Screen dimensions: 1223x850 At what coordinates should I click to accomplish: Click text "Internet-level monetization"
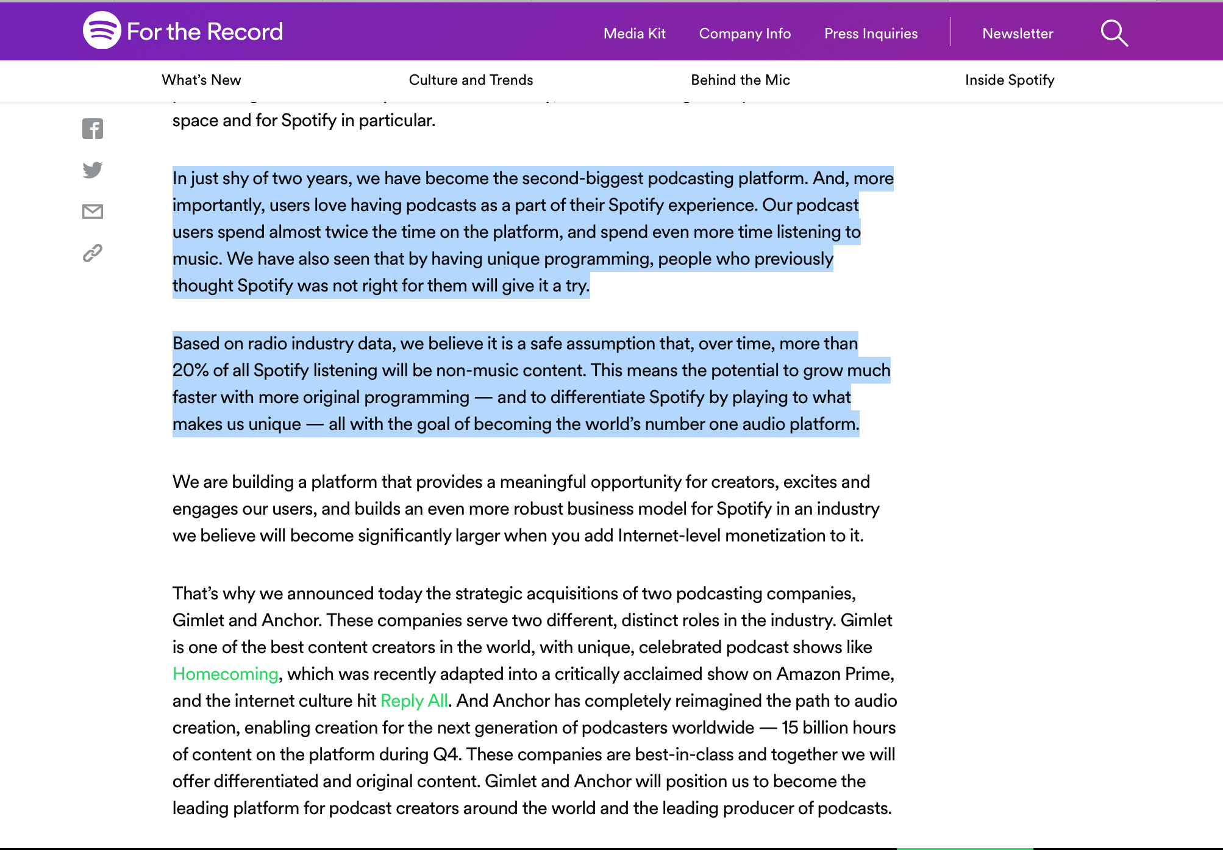click(721, 535)
